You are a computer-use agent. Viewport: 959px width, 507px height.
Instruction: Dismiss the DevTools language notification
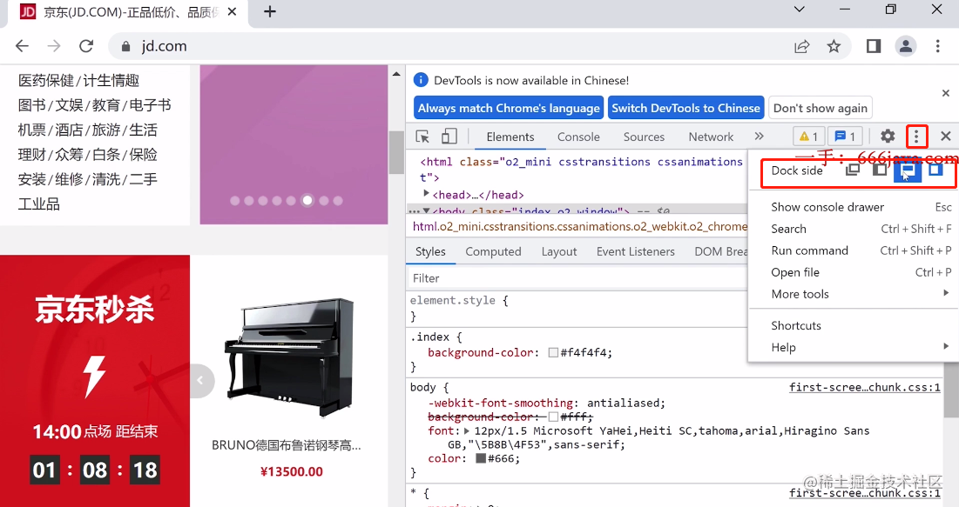tap(946, 93)
